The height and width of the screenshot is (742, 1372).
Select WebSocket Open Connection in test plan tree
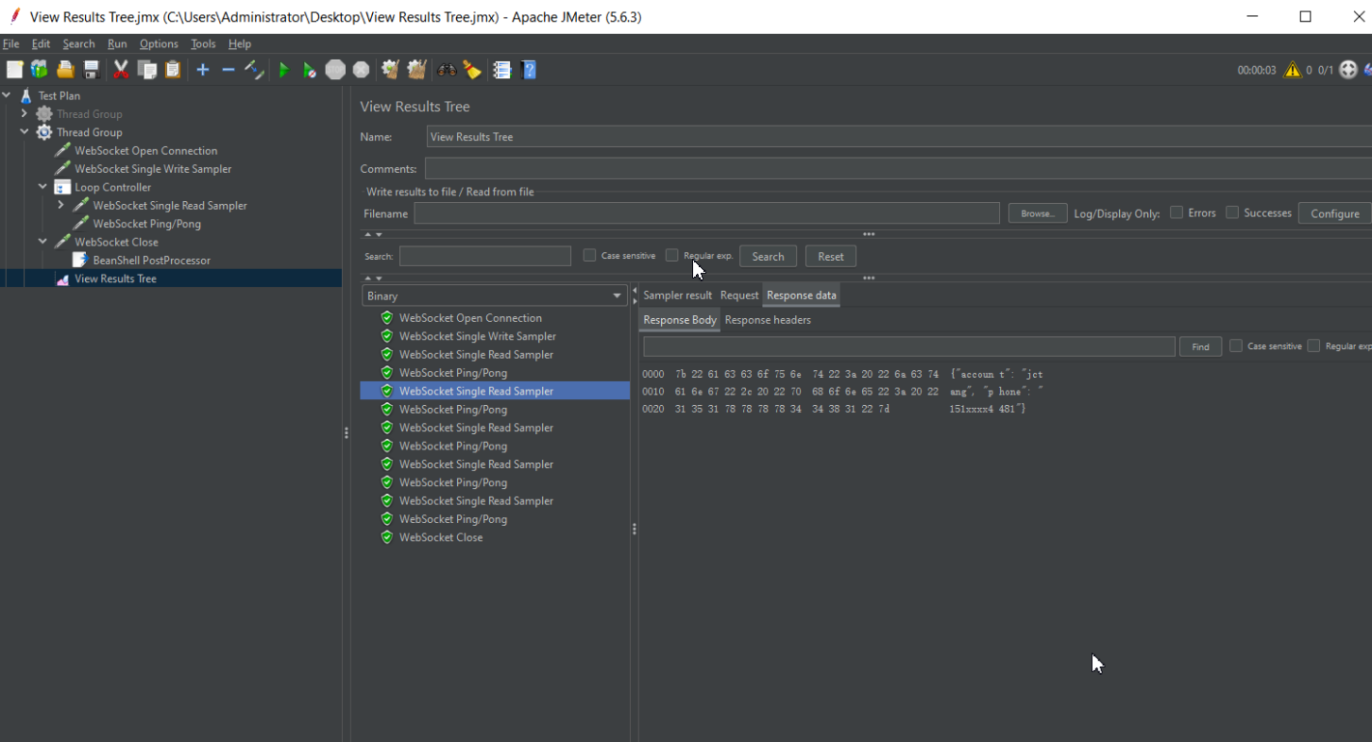tap(145, 151)
